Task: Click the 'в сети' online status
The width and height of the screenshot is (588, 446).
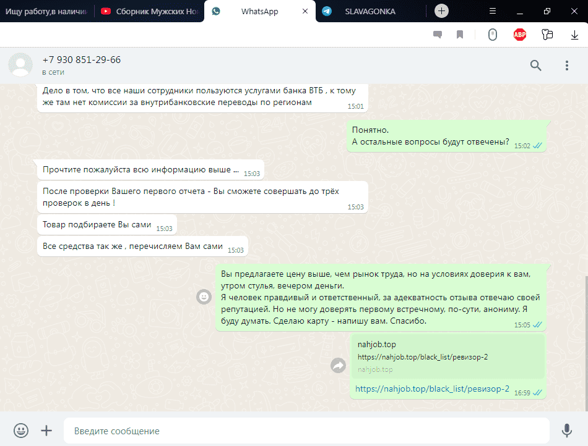Action: 53,72
